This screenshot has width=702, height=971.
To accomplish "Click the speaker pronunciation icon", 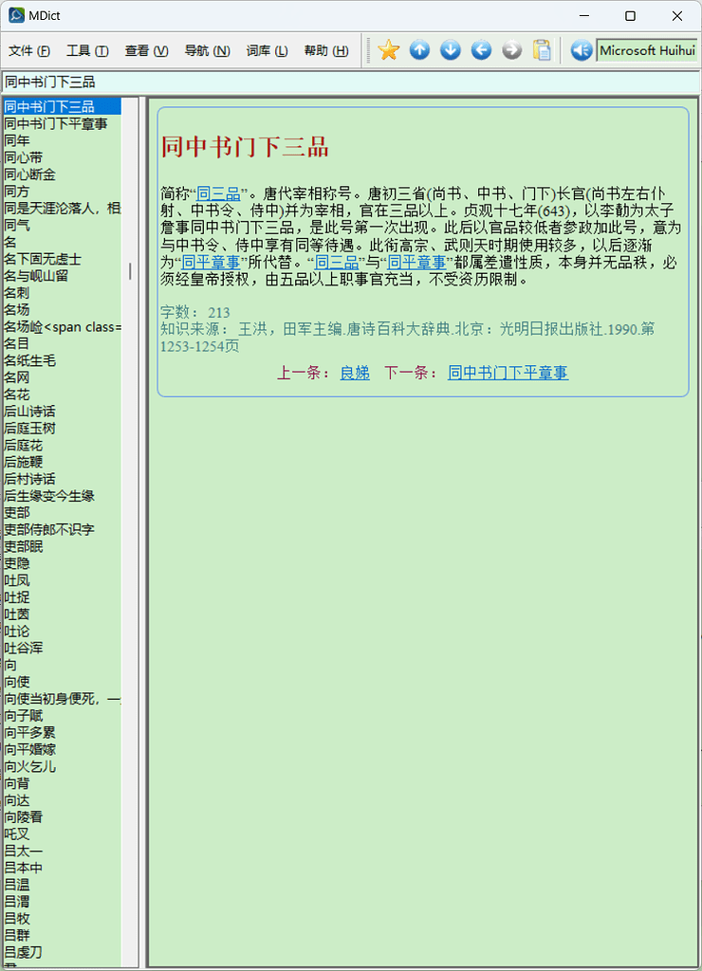I will [x=582, y=50].
